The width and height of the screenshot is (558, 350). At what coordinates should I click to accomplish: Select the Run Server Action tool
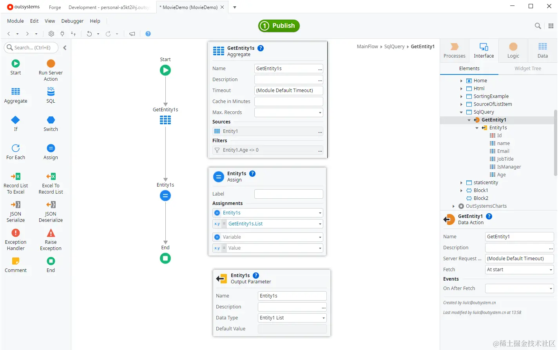click(51, 71)
